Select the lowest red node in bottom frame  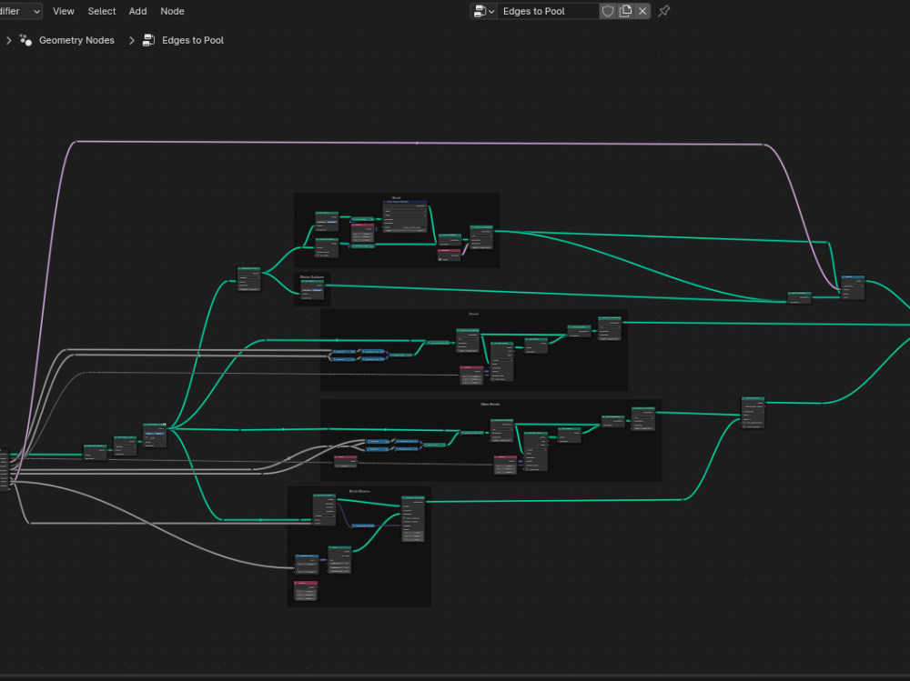[305, 590]
